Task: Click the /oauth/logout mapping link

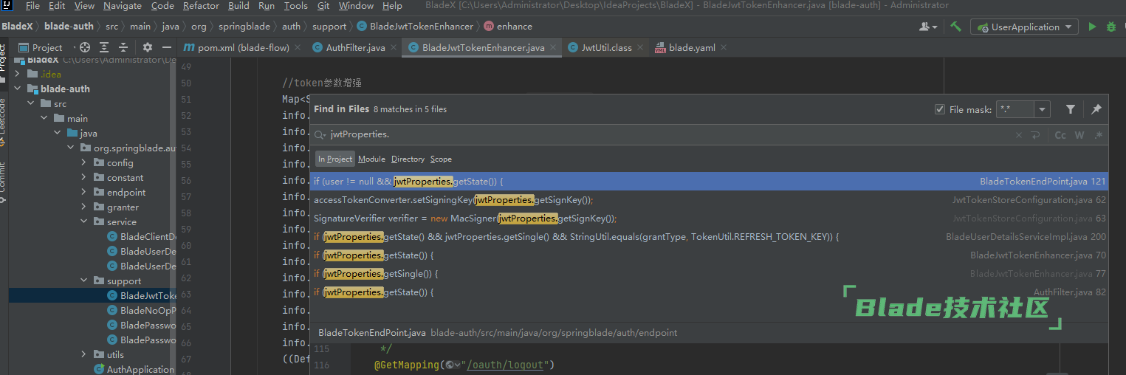Action: tap(505, 365)
